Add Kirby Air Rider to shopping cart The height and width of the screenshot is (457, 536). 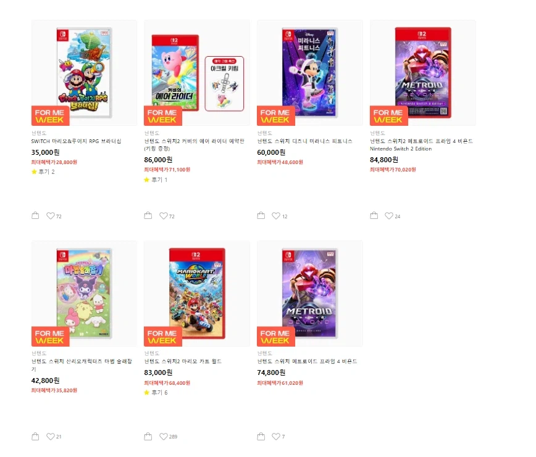click(x=148, y=216)
